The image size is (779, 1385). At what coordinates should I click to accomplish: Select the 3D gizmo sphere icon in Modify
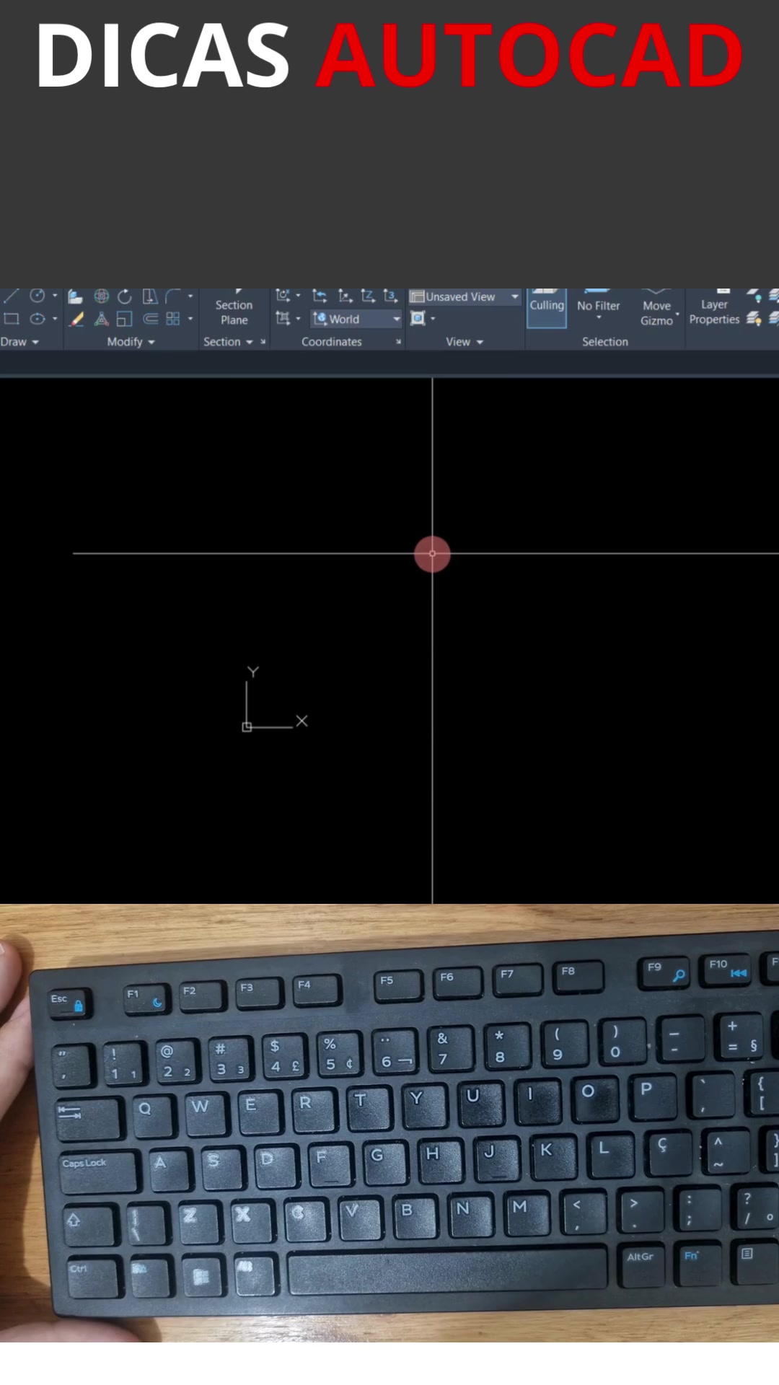click(102, 296)
